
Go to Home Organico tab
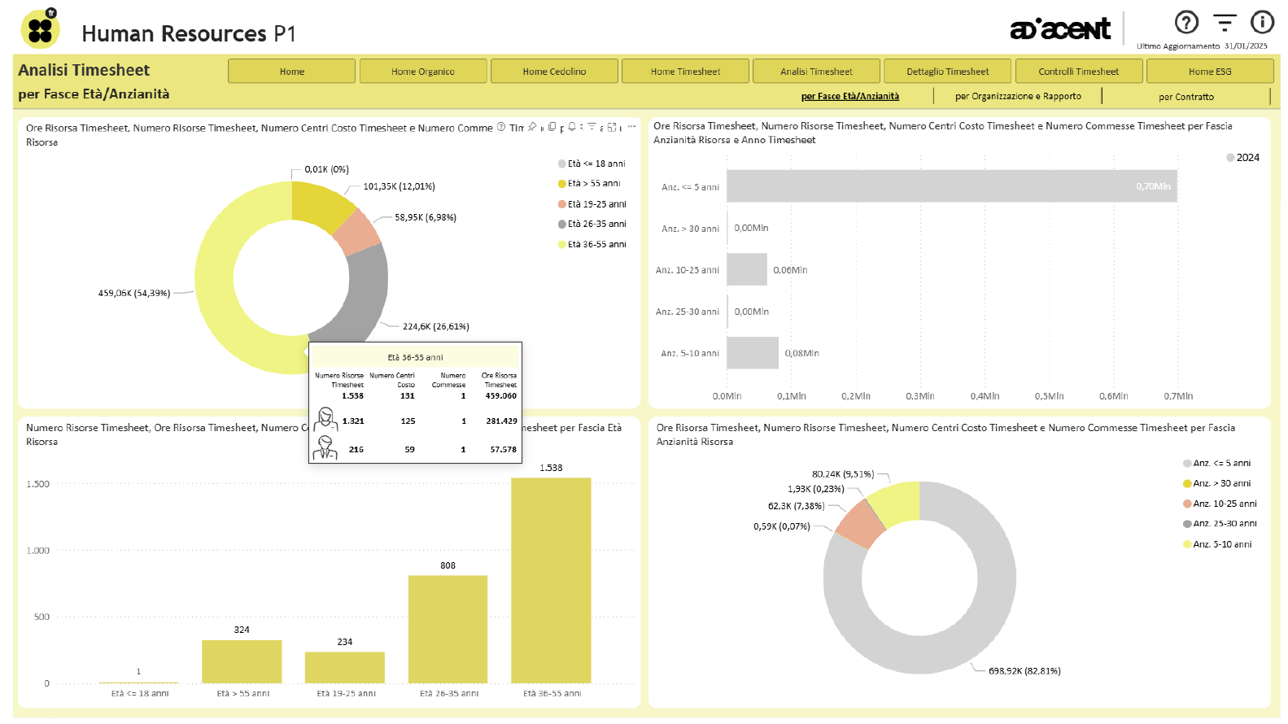(x=423, y=72)
